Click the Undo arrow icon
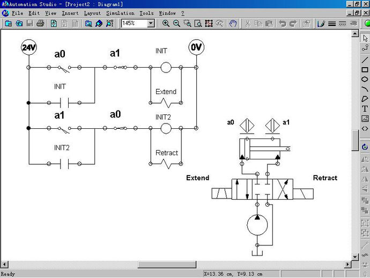Image resolution: width=370 pixels, height=278 pixels. (x=283, y=24)
